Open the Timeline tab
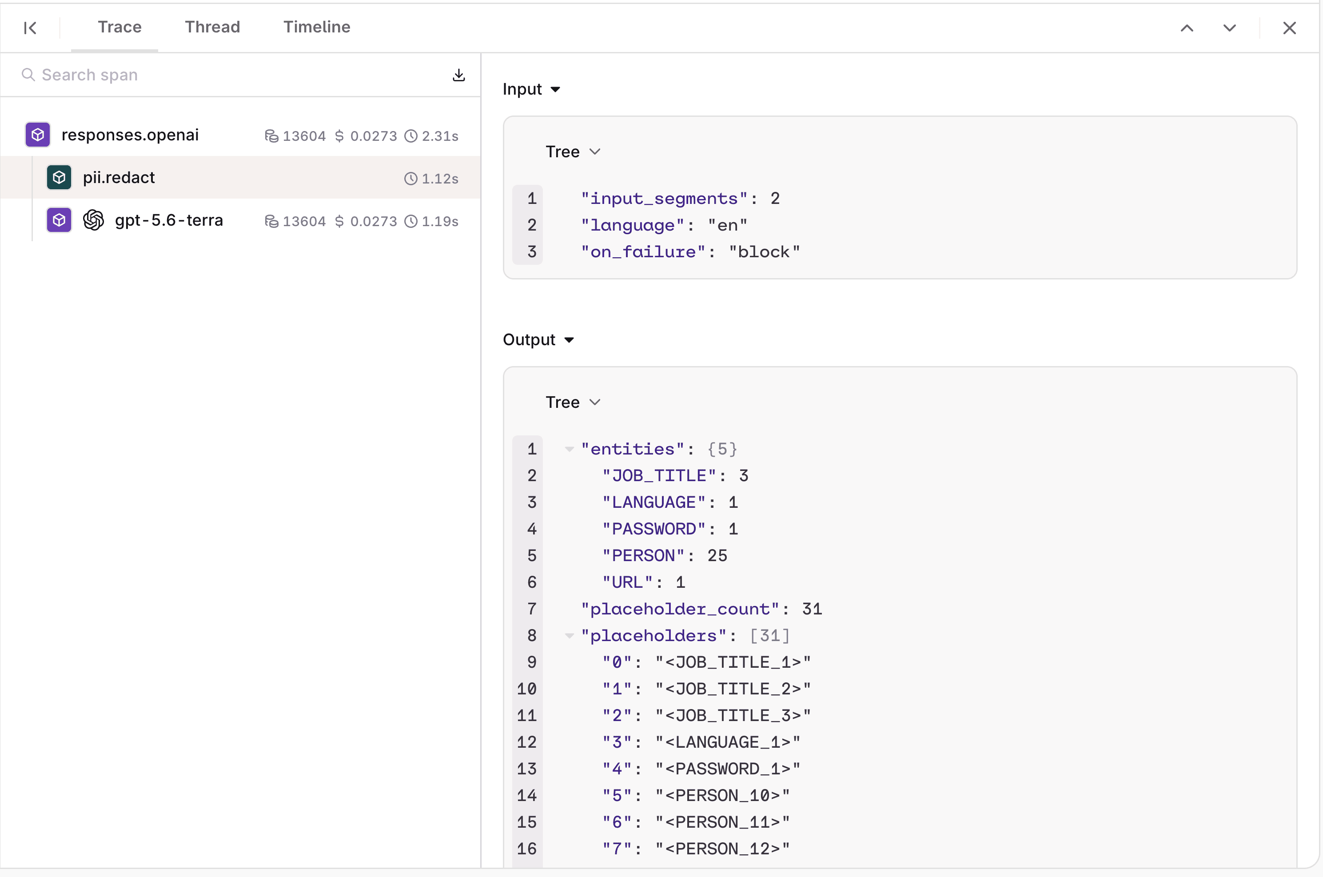Image resolution: width=1323 pixels, height=877 pixels. [x=317, y=27]
